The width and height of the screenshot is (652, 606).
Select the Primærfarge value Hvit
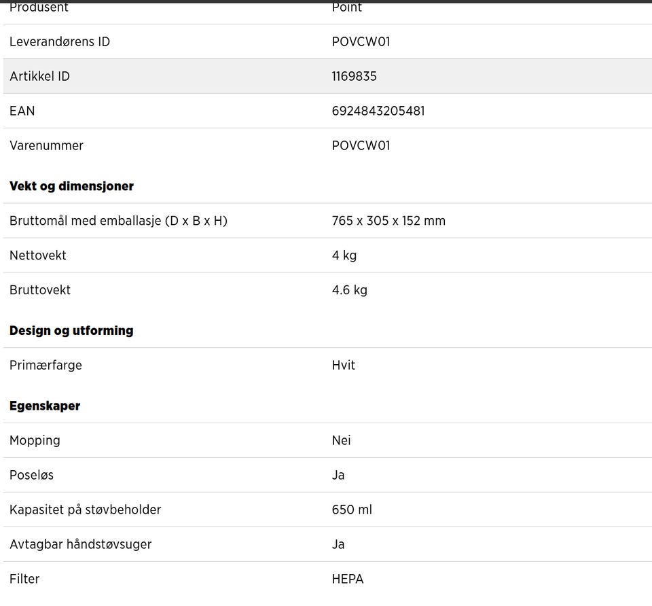pos(344,366)
